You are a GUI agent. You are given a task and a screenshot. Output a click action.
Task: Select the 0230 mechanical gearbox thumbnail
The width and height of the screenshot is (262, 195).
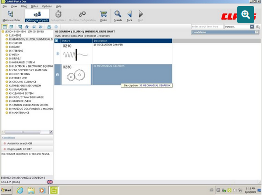(76, 75)
